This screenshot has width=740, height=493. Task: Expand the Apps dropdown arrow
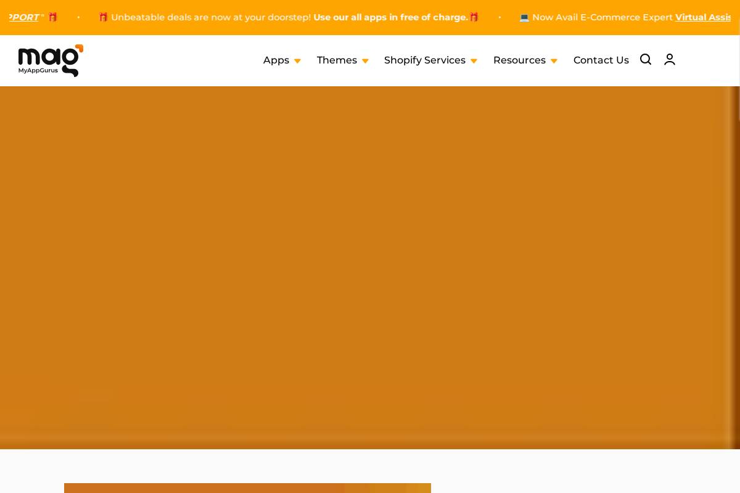pos(297,61)
